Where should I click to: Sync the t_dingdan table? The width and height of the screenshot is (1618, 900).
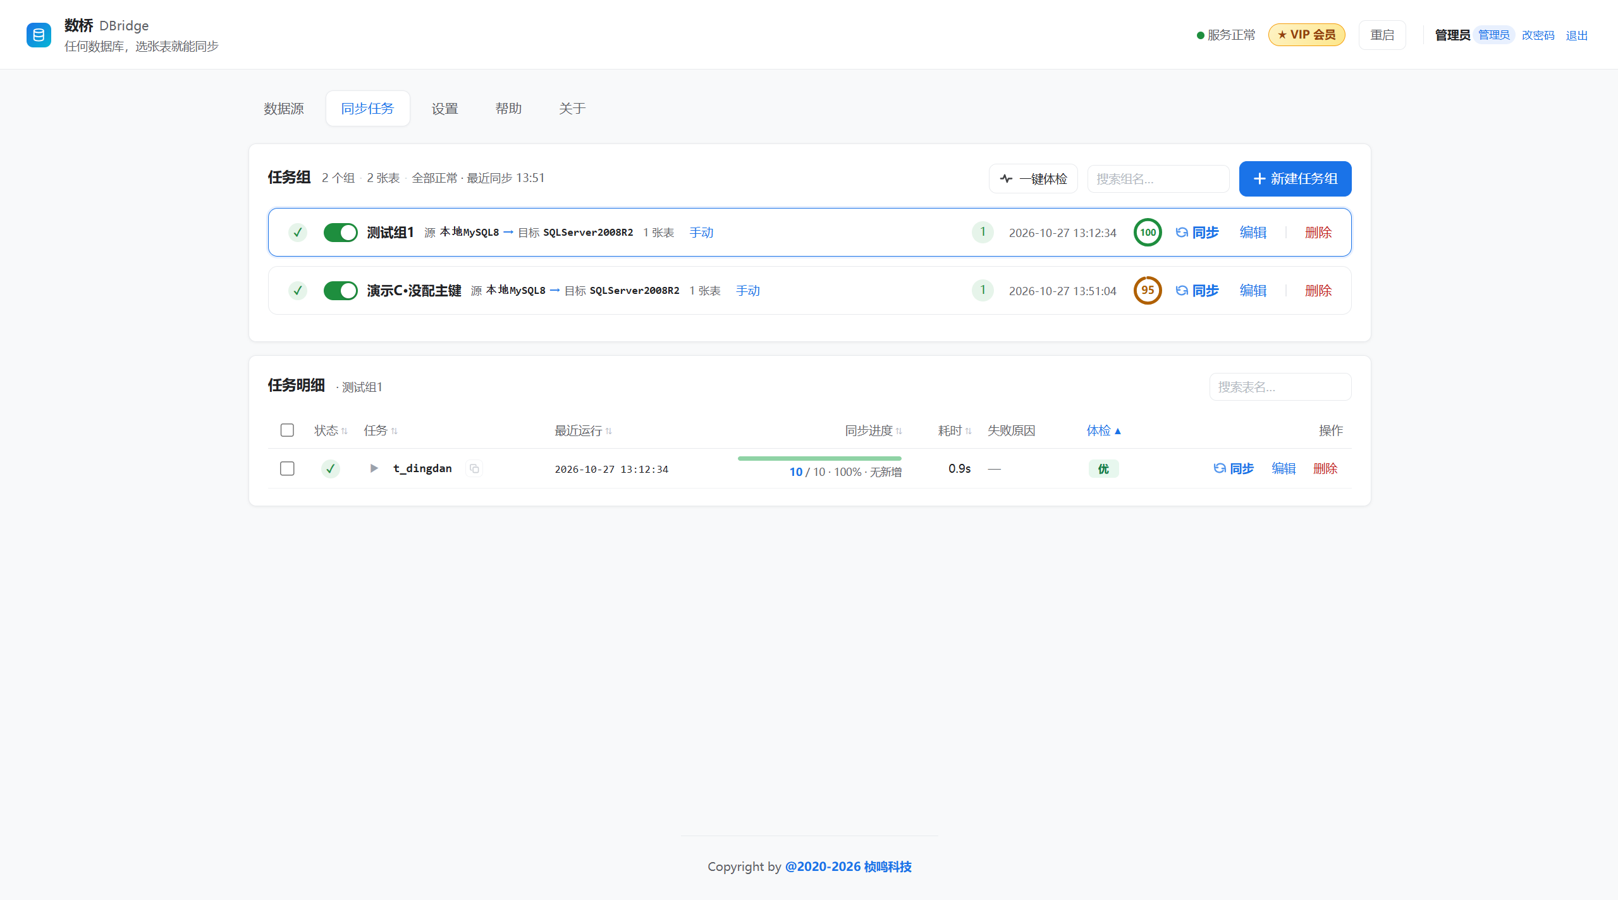point(1234,469)
